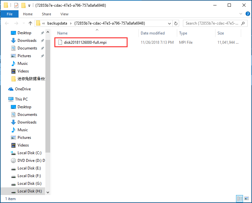This screenshot has height=203, width=252.
Task: Open Local Disk (G:)
Action: coord(29,184)
